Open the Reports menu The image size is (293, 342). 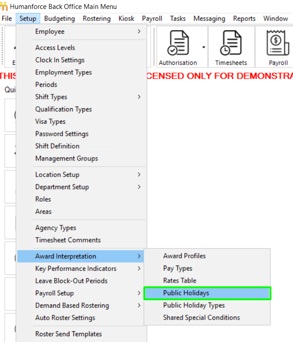244,18
